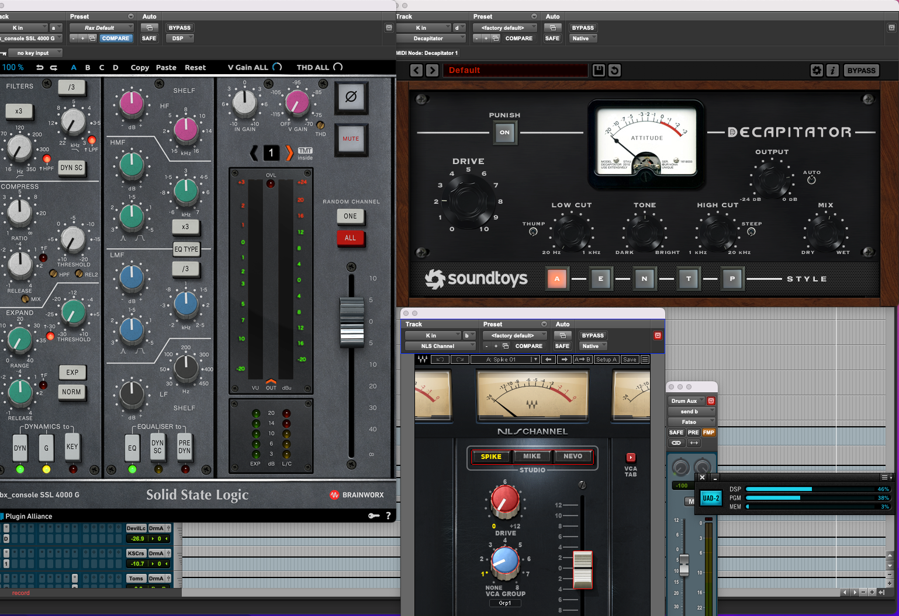The image size is (899, 616).
Task: Open Plugin Alliance key license icon
Action: (374, 516)
